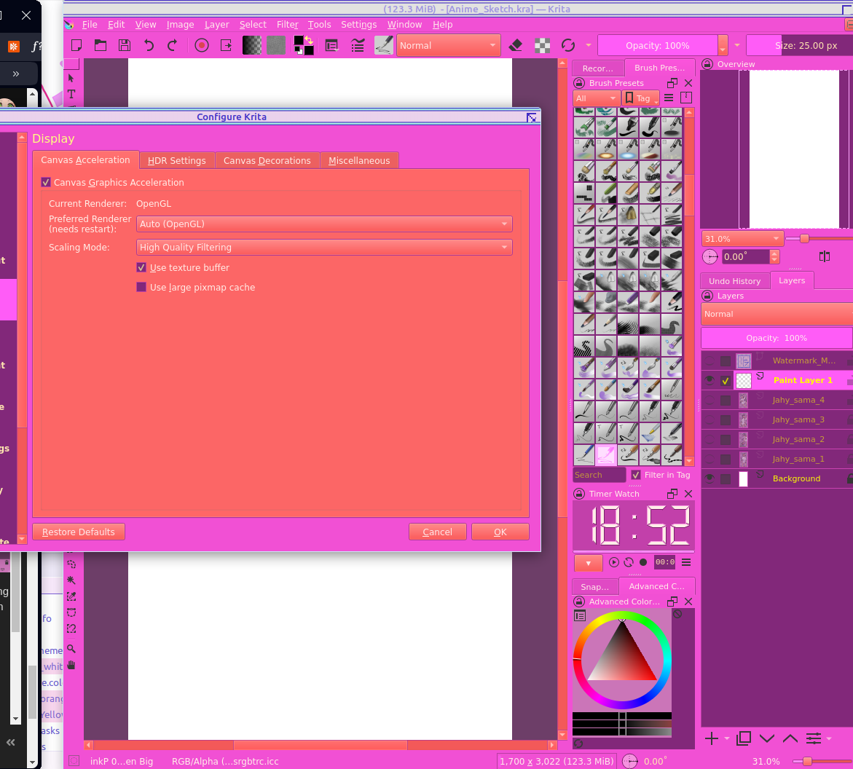The image size is (853, 769).
Task: Undo the last action
Action: [x=149, y=46]
